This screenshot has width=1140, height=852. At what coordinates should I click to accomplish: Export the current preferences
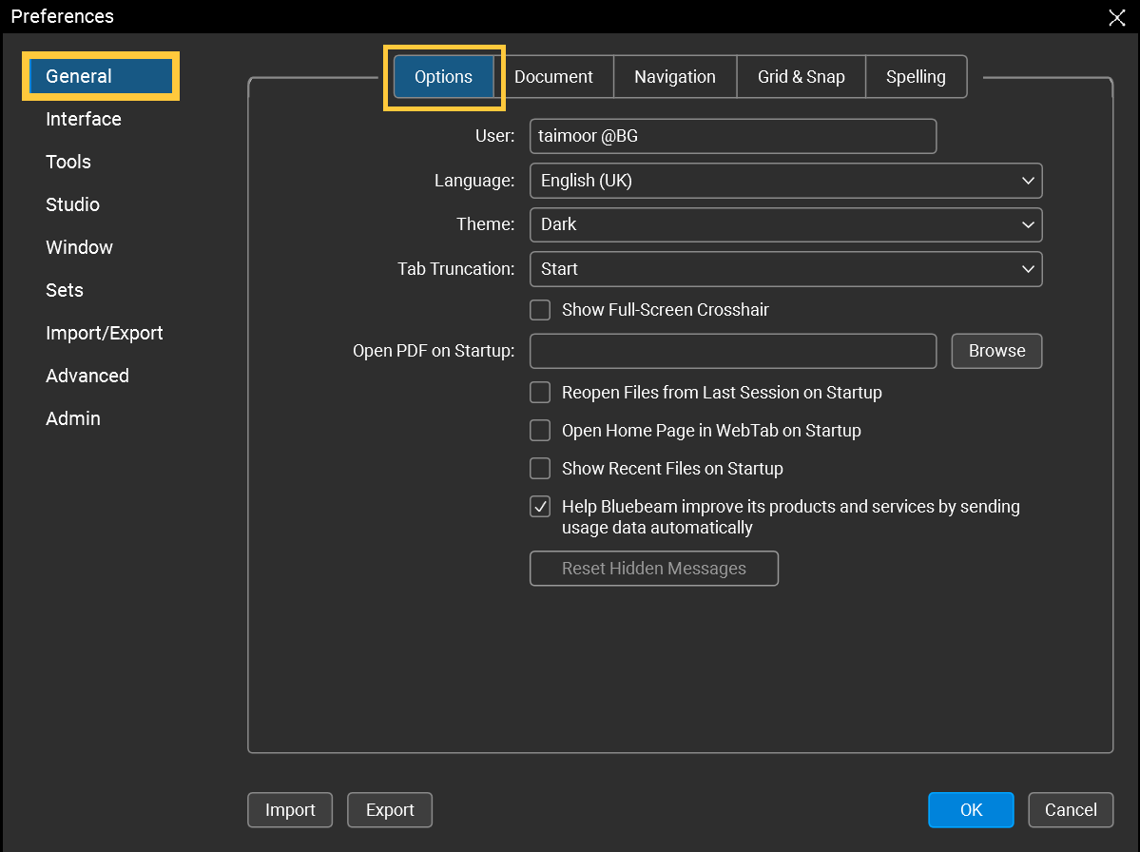coord(390,809)
